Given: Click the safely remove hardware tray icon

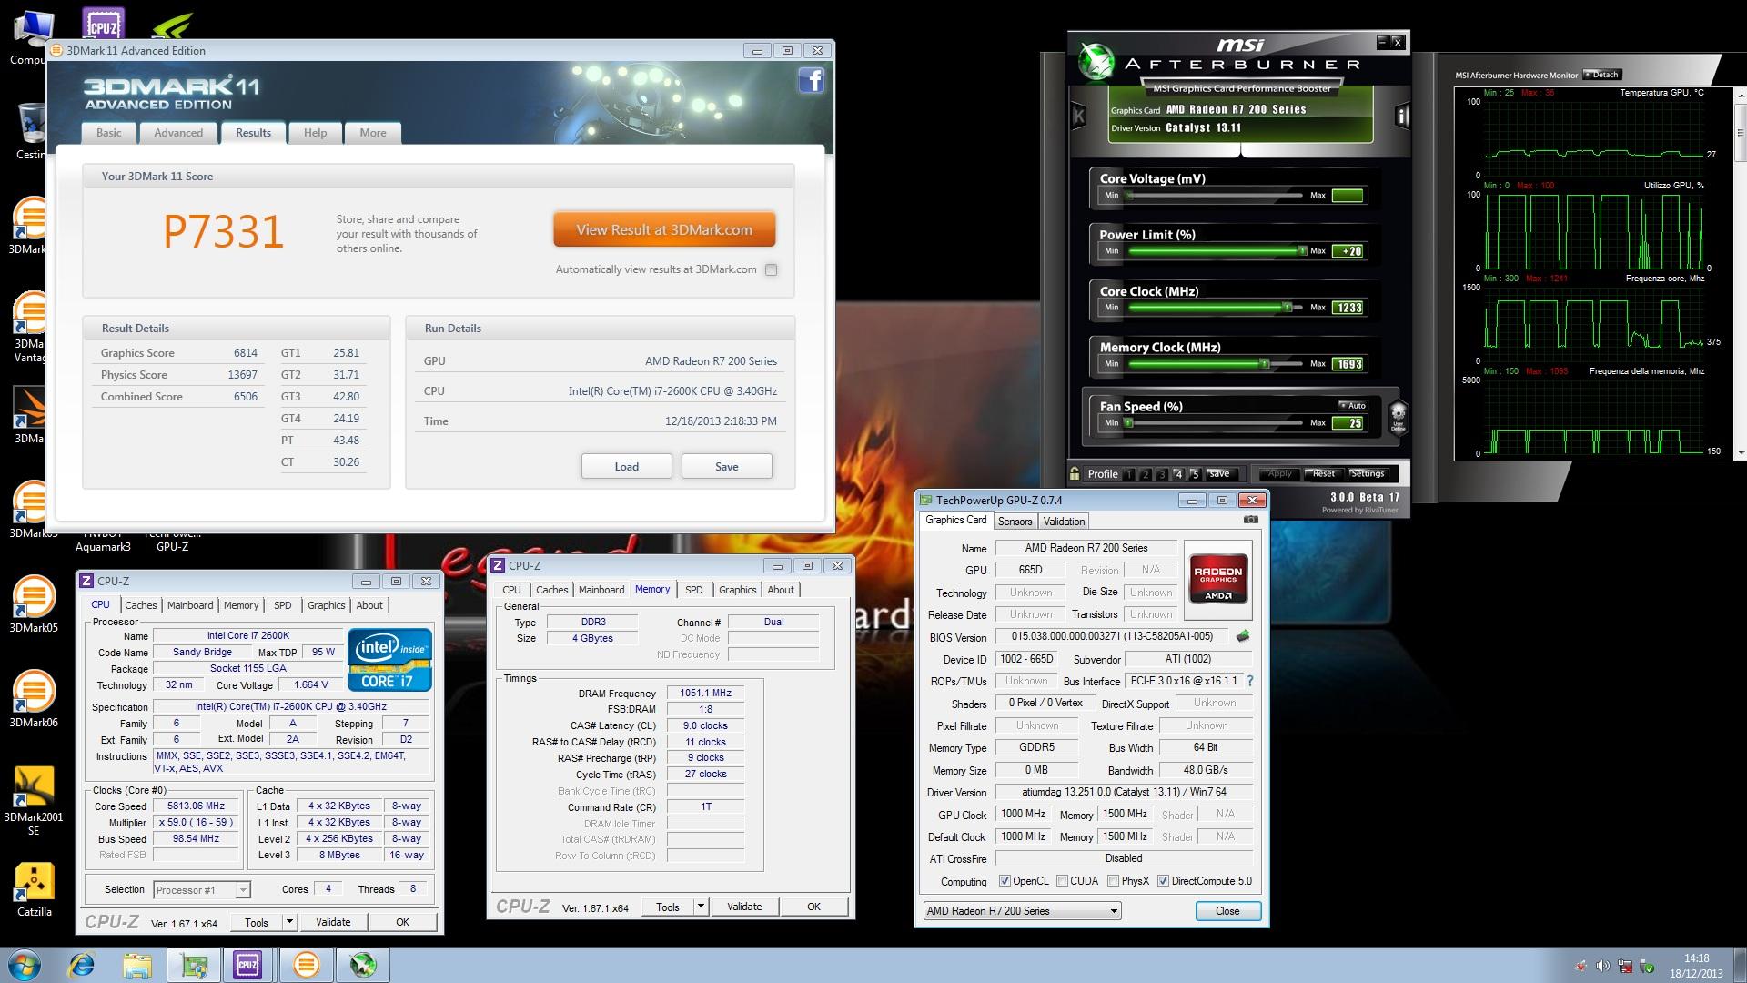Looking at the screenshot, I should pos(1648,967).
